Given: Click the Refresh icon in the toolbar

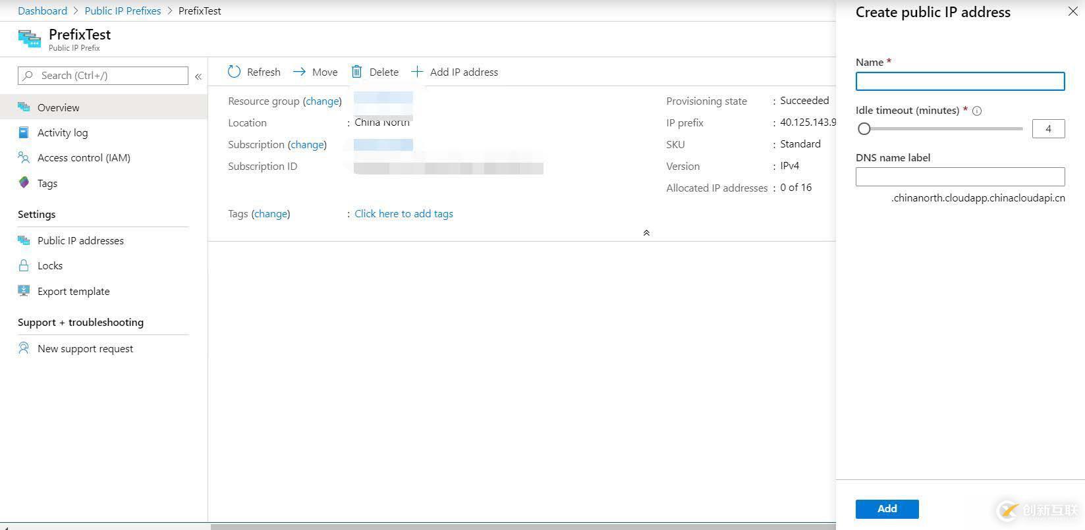Looking at the screenshot, I should click(x=235, y=72).
